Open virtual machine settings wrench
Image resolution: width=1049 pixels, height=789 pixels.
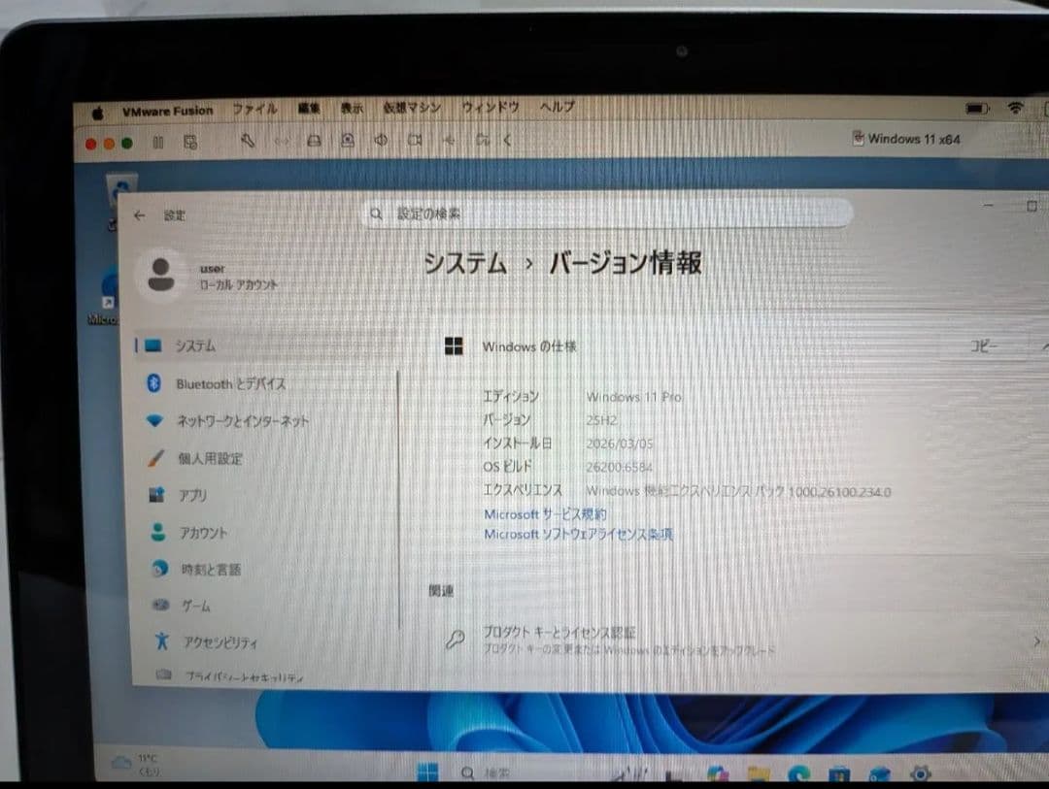coord(248,141)
